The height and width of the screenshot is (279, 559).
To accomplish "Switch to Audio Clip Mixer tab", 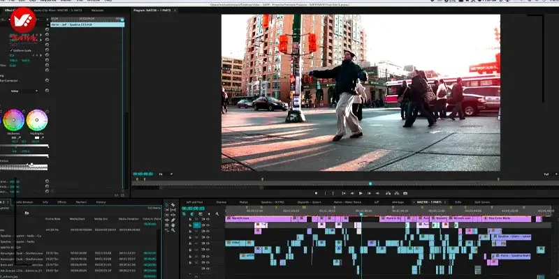I will pyautogui.click(x=58, y=10).
